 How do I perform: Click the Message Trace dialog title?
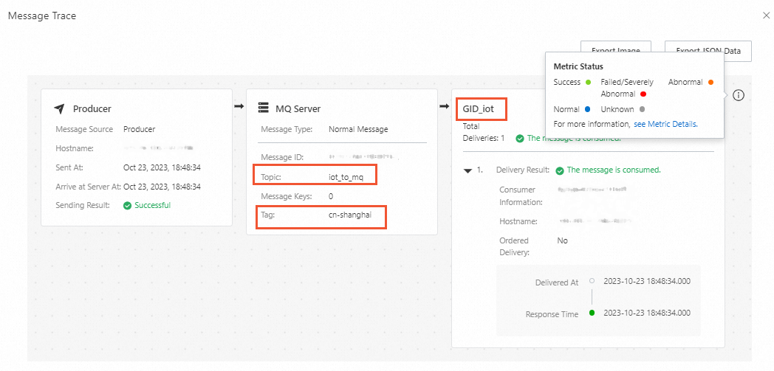42,15
